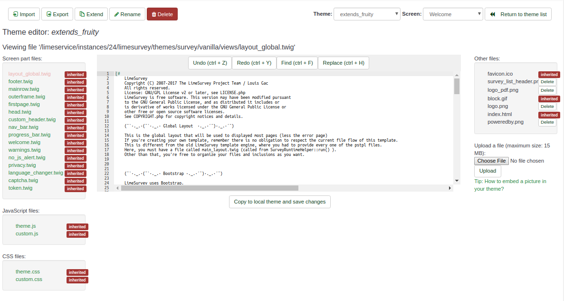The image size is (564, 301).
Task: Open the Screen dropdown showing Welcome
Action: (x=452, y=14)
